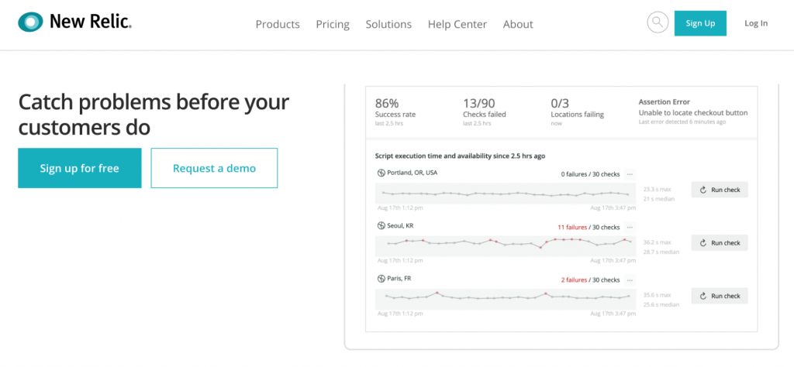Click the Sign Up button in header
794x367 pixels.
tap(700, 23)
